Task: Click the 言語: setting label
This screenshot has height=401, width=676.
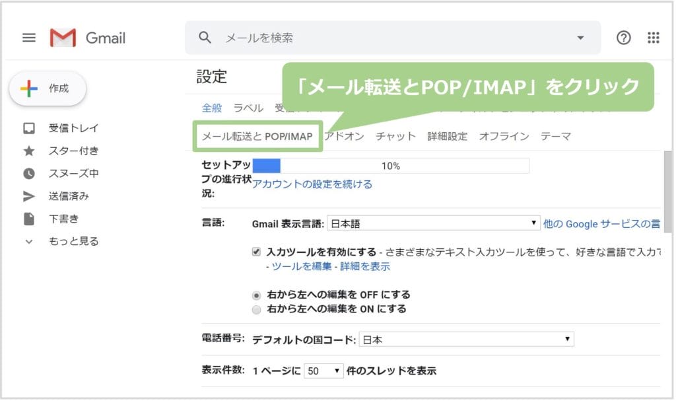Action: [213, 223]
